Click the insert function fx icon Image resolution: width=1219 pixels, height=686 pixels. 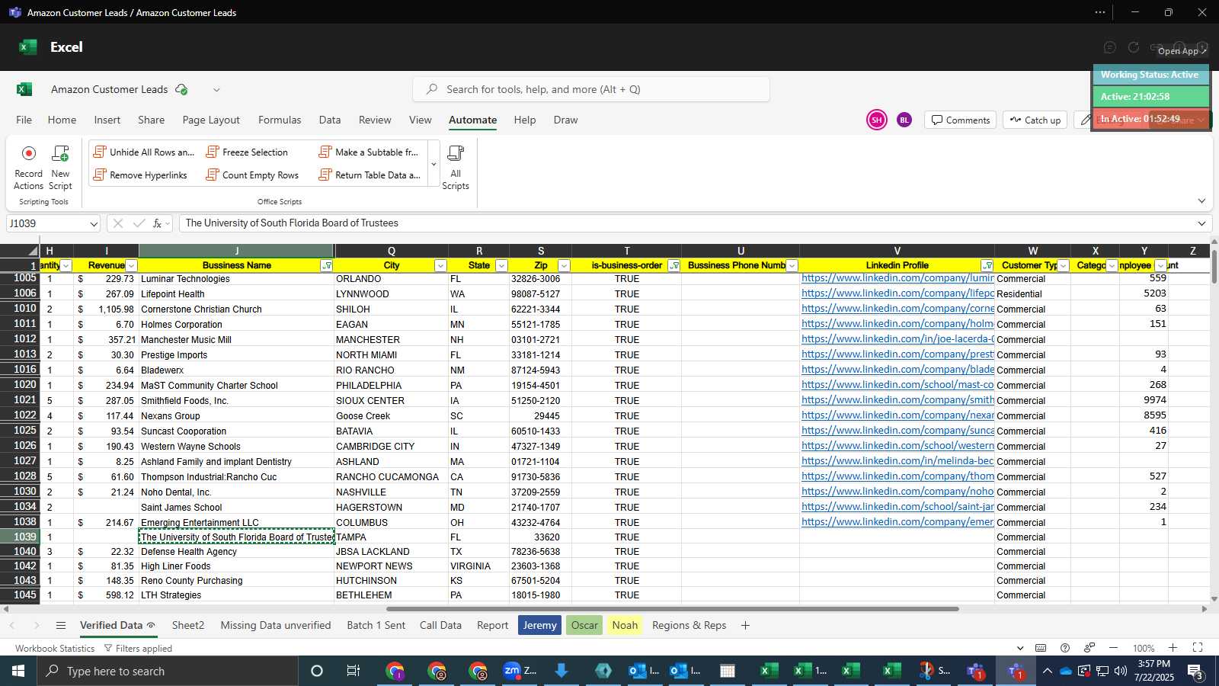(157, 223)
